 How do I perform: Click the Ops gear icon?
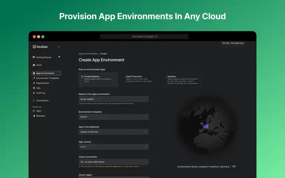(x=34, y=88)
